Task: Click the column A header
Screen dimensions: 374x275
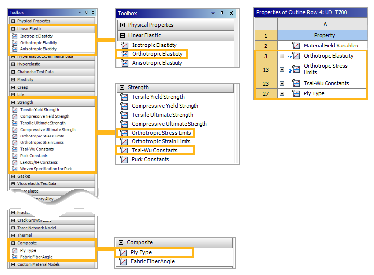Action: [x=325, y=24]
